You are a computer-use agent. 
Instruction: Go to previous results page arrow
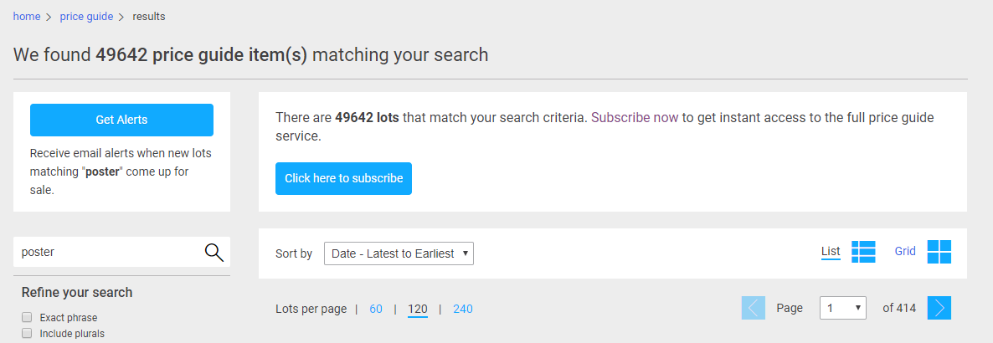pyautogui.click(x=753, y=308)
